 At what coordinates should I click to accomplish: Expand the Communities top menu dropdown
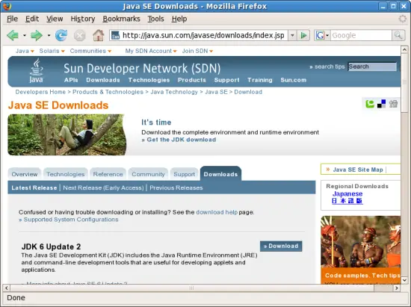(110, 52)
